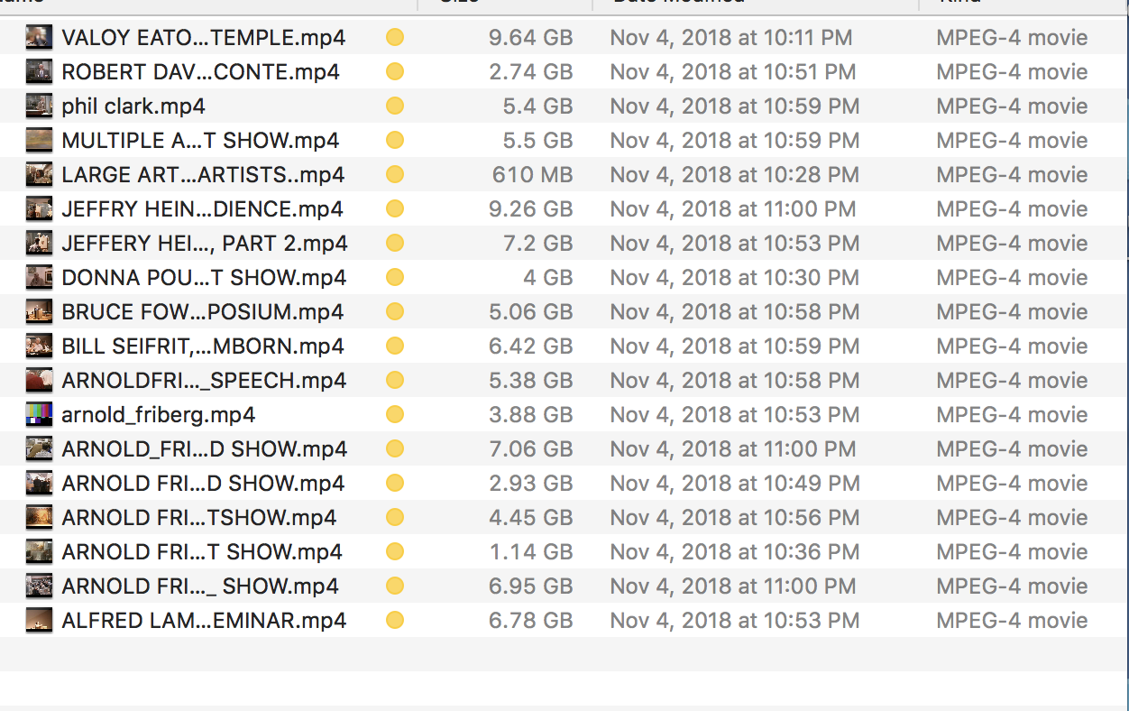
Task: Click yellow tag dot beside JEFFRY HEIN…DIENCE.mp4
Action: coord(394,208)
